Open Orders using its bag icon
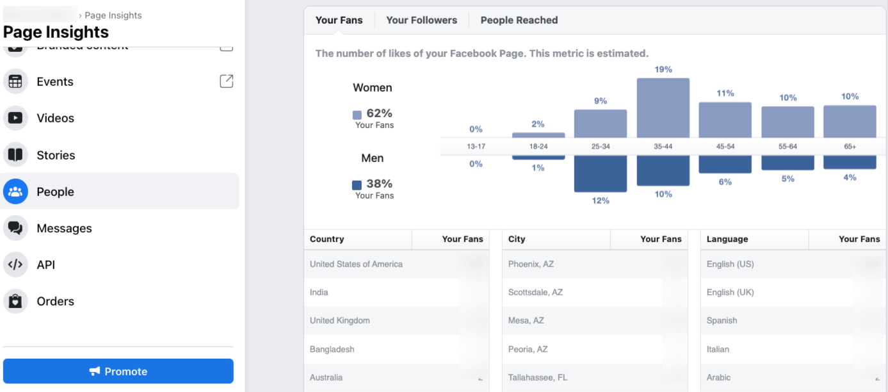 (15, 301)
